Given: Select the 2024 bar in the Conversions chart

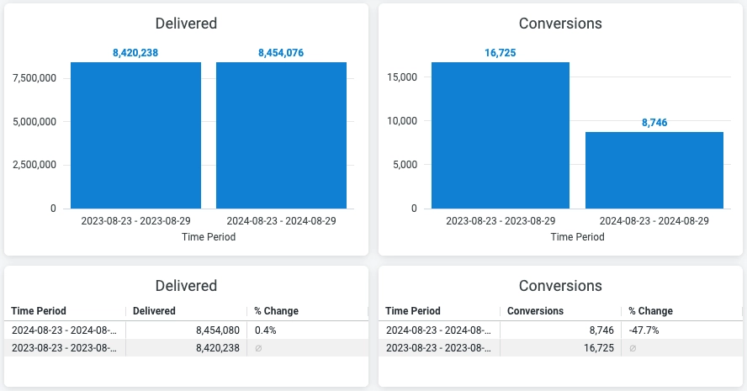Looking at the screenshot, I should coord(654,171).
